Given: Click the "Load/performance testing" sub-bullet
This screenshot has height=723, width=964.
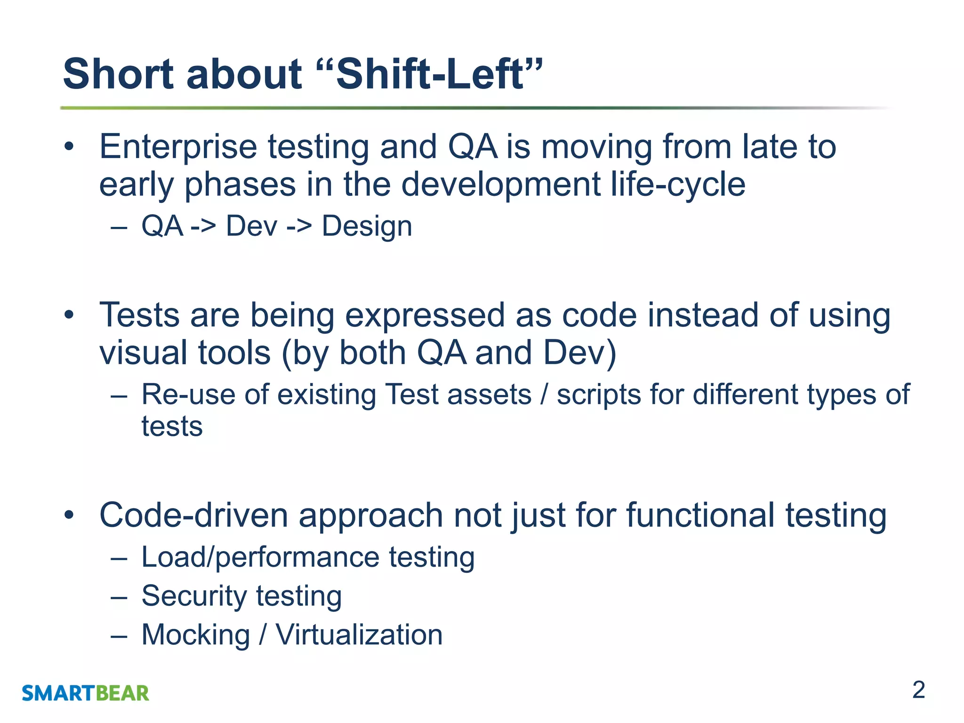Looking at the screenshot, I should pyautogui.click(x=308, y=557).
